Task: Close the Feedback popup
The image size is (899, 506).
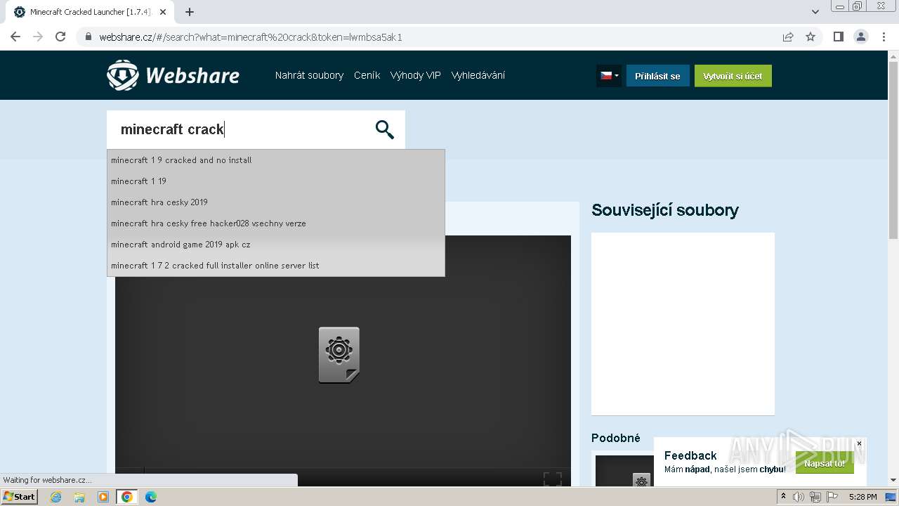Action: pyautogui.click(x=859, y=443)
